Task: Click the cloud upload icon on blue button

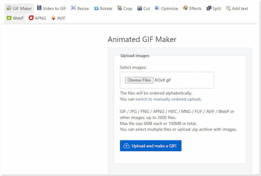Action: coord(126,146)
